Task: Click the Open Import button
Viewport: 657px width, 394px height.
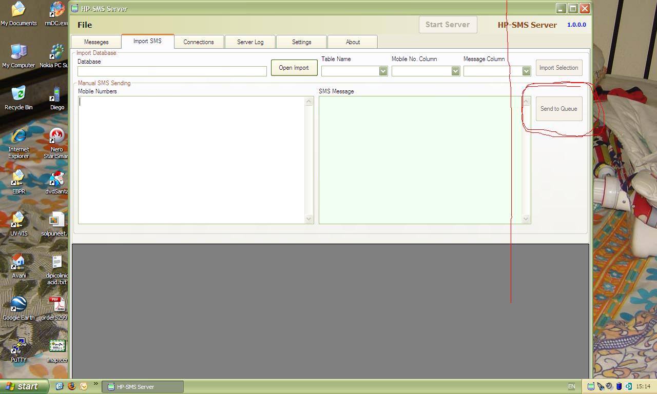Action: 294,68
